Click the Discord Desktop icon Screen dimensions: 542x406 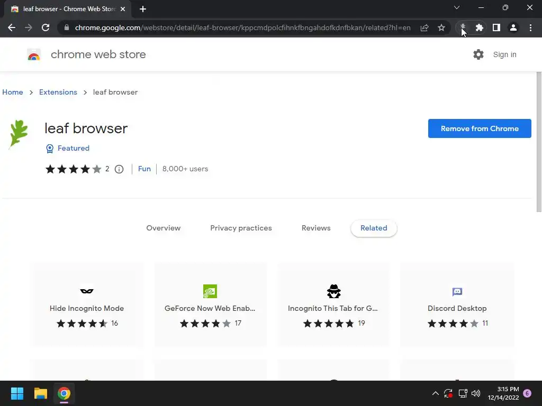coord(457,292)
